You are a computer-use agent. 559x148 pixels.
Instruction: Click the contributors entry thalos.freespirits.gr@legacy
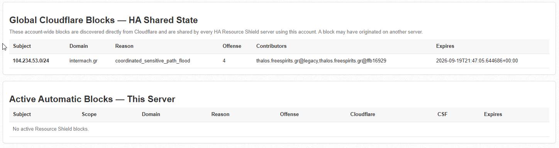287,61
